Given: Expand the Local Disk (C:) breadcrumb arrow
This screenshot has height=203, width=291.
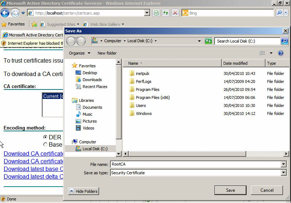Looking at the screenshot, I should pos(156,41).
